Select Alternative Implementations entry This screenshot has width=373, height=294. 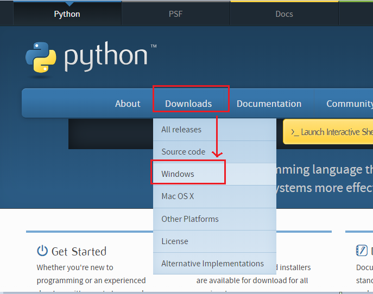coord(214,263)
